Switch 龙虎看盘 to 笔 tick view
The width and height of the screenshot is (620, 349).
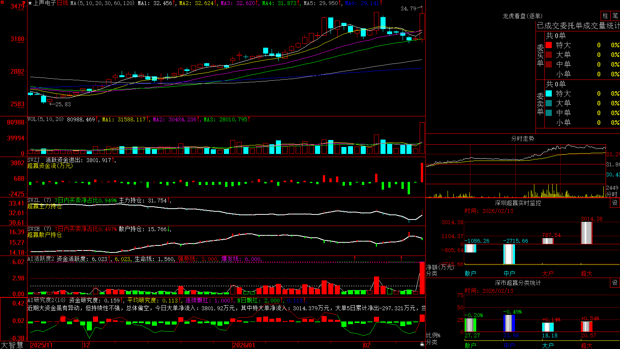pyautogui.click(x=615, y=16)
